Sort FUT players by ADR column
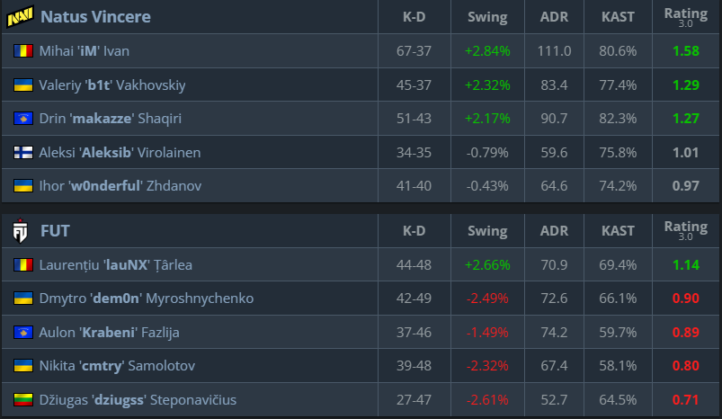 click(554, 232)
